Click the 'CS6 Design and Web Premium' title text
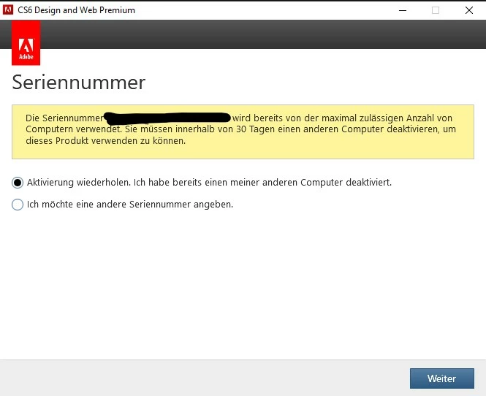 coord(76,10)
